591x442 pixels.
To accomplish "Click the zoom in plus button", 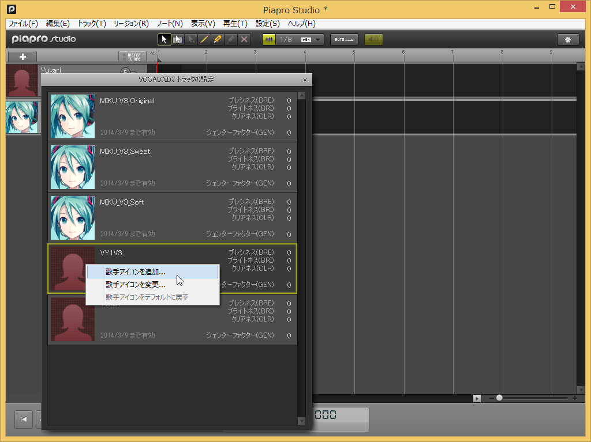I will click(575, 398).
